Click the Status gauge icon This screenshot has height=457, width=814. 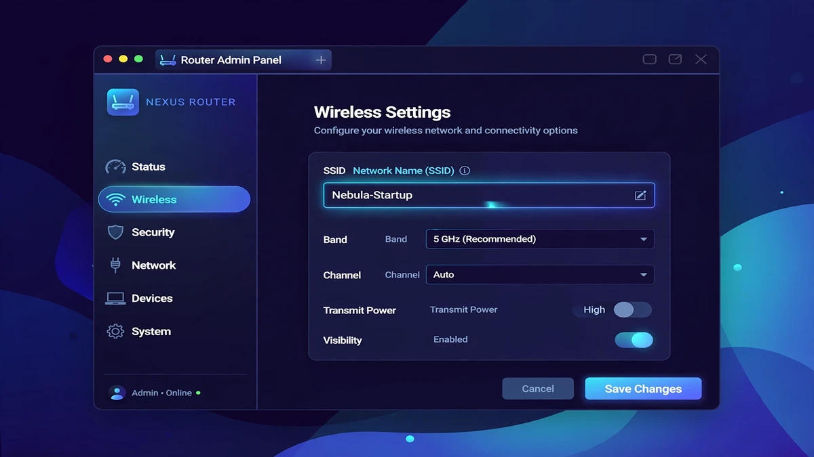[115, 167]
